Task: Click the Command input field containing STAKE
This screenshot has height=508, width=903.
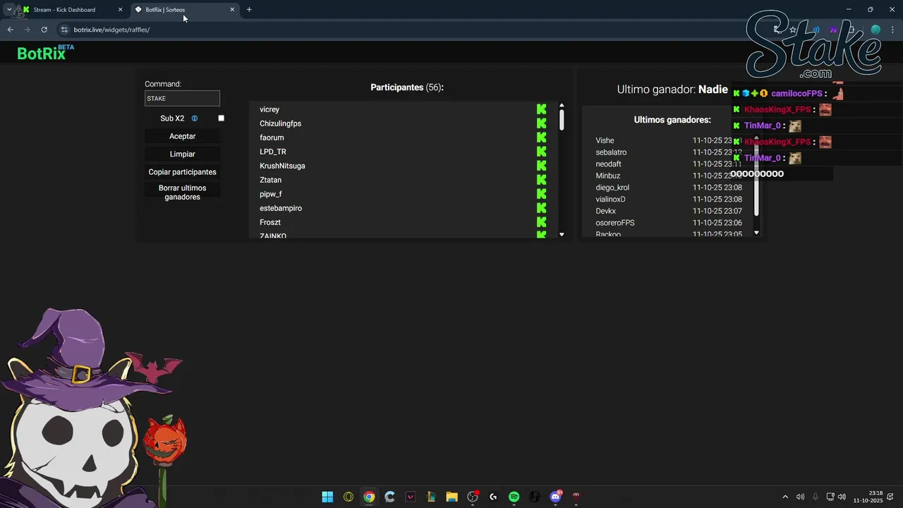Action: tap(182, 99)
